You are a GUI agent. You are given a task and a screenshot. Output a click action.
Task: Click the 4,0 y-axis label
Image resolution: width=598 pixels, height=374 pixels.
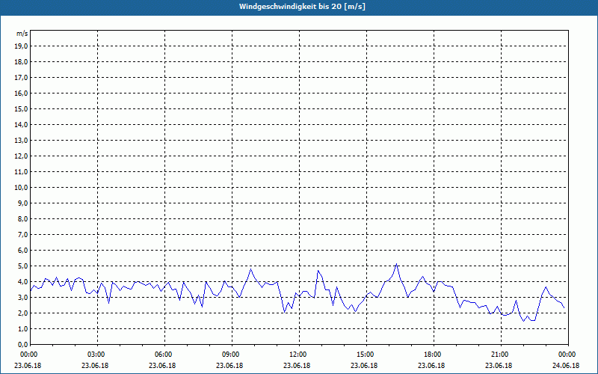23,282
